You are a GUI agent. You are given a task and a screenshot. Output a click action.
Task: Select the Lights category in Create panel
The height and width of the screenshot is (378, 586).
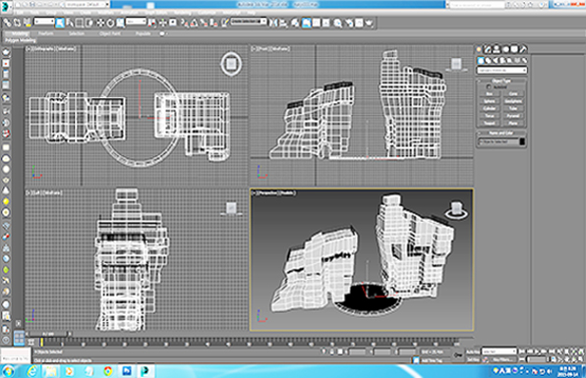click(496, 61)
